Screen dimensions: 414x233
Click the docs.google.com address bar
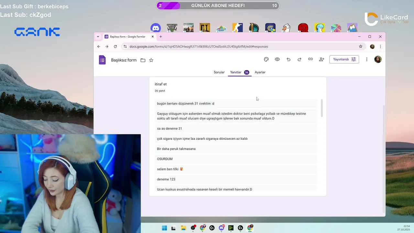point(243,47)
